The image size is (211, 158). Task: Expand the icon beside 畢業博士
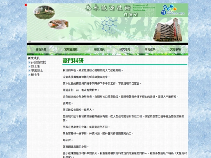click(x=29, y=71)
